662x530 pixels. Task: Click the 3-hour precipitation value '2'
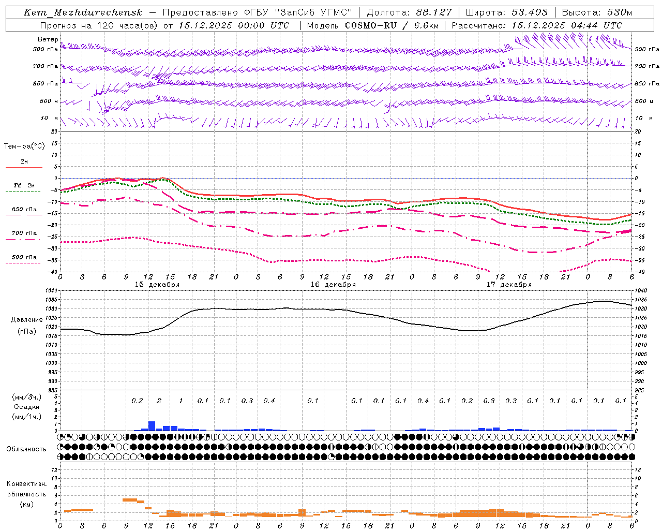click(159, 401)
